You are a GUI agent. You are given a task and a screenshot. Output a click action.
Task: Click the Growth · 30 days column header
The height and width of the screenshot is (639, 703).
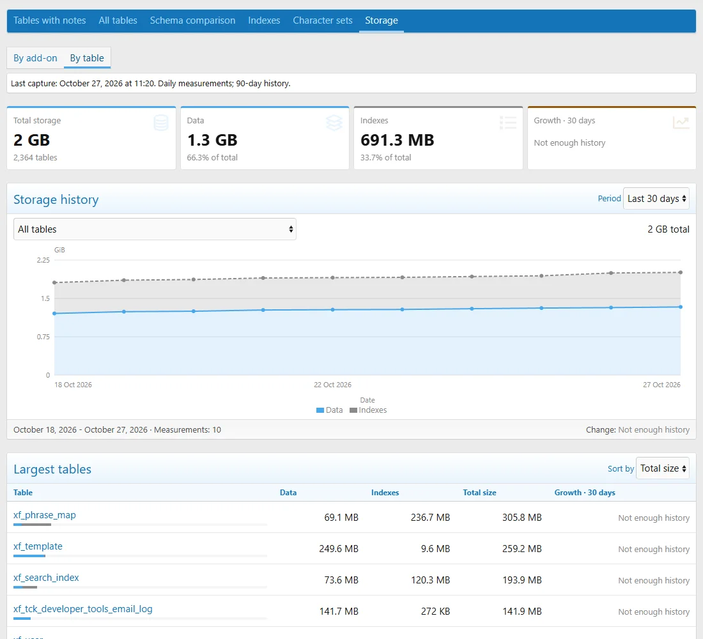[585, 493]
